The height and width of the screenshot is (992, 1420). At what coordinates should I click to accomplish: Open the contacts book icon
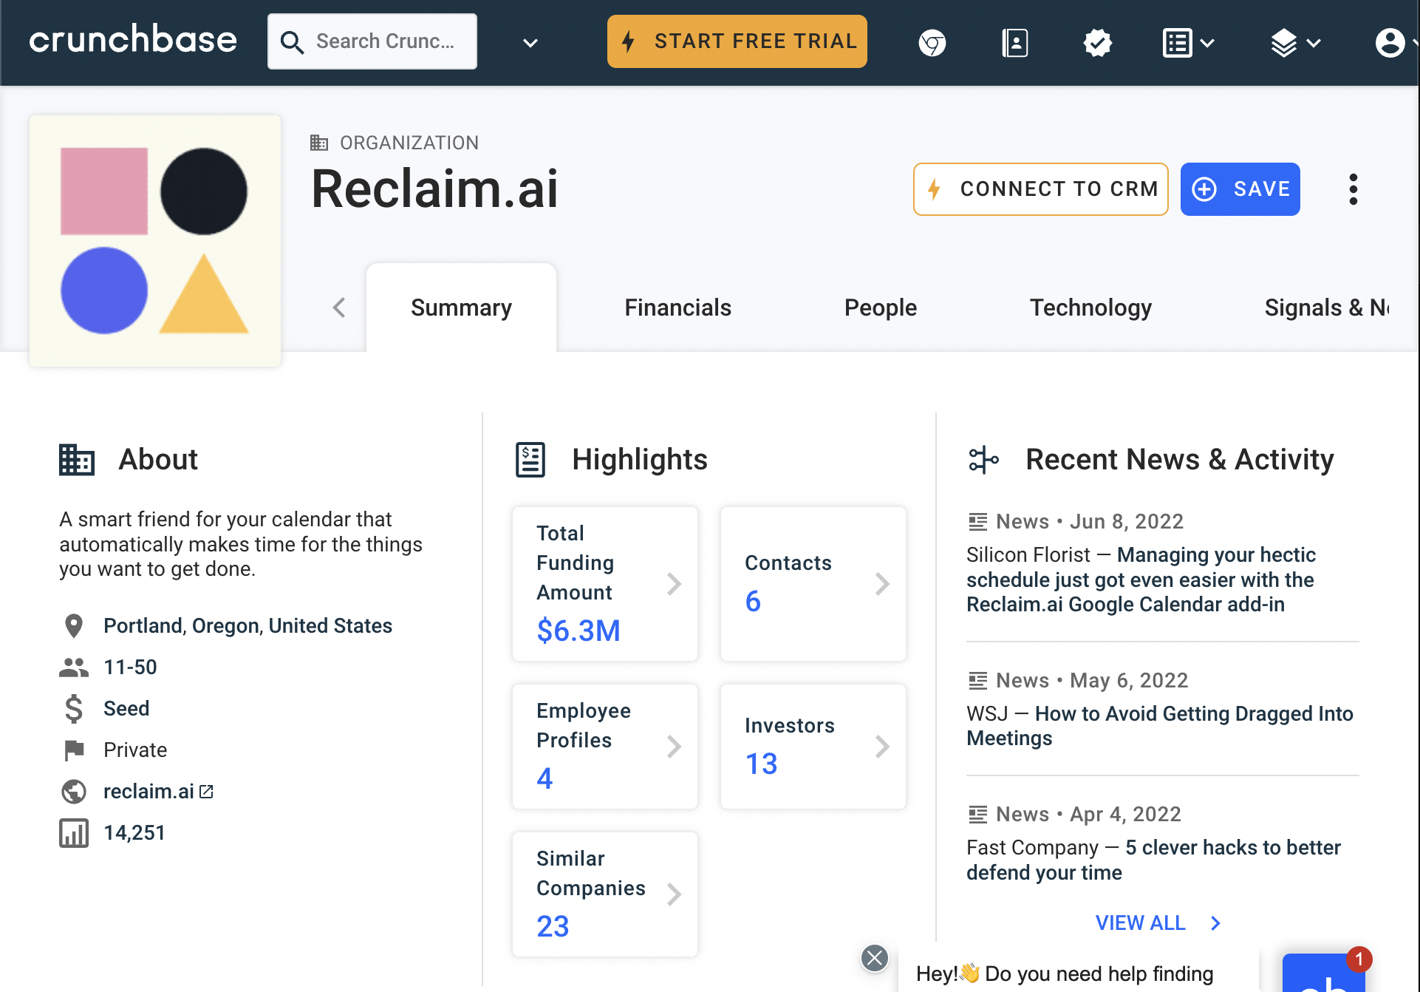point(1015,43)
